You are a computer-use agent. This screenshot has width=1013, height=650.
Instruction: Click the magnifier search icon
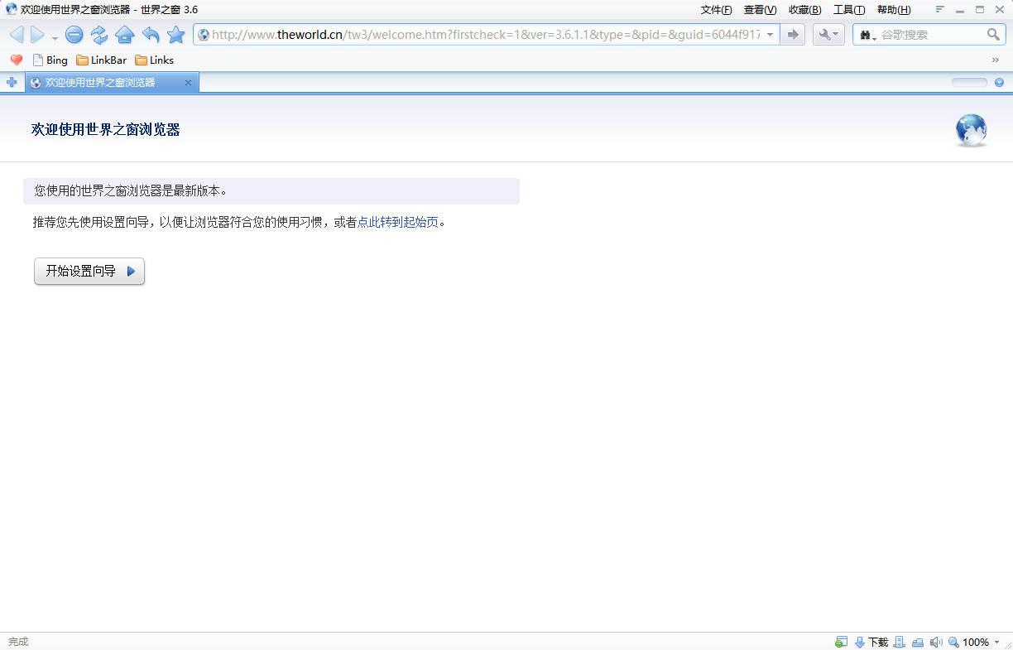994,35
